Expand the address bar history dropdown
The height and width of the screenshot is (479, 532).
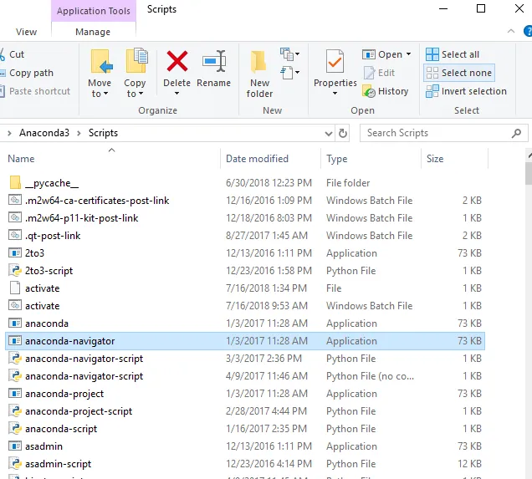tap(328, 134)
